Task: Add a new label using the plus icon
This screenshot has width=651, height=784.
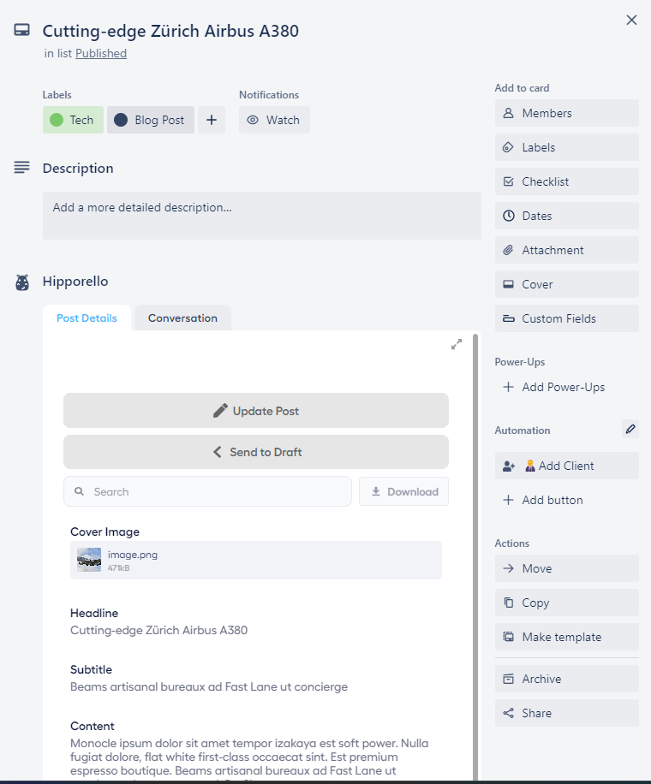Action: click(x=212, y=120)
